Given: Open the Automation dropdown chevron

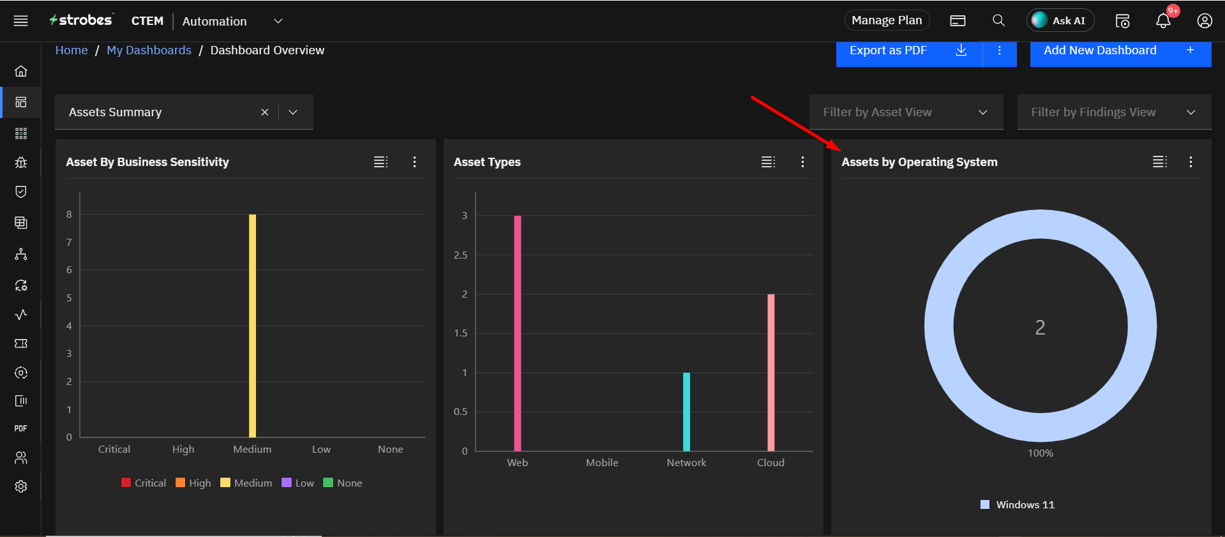Looking at the screenshot, I should tap(278, 21).
